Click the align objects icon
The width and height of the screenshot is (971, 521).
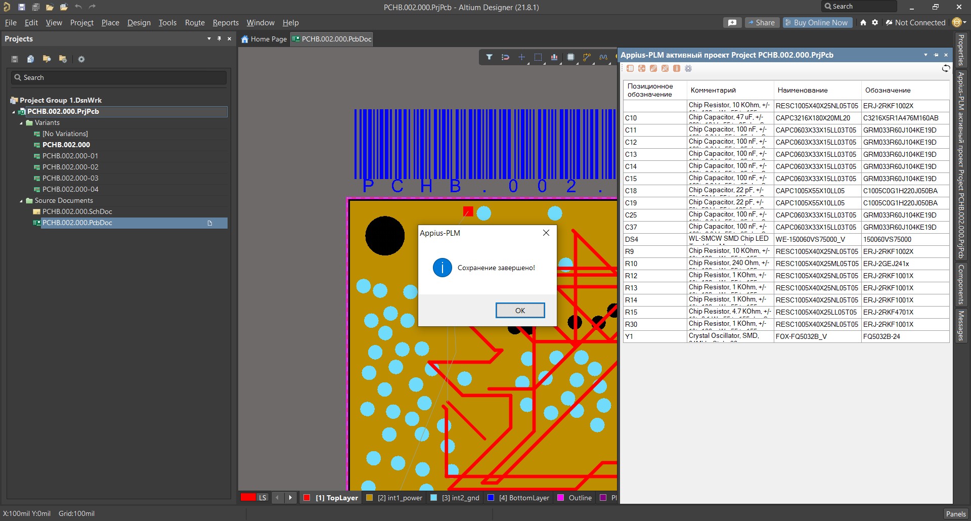(554, 57)
